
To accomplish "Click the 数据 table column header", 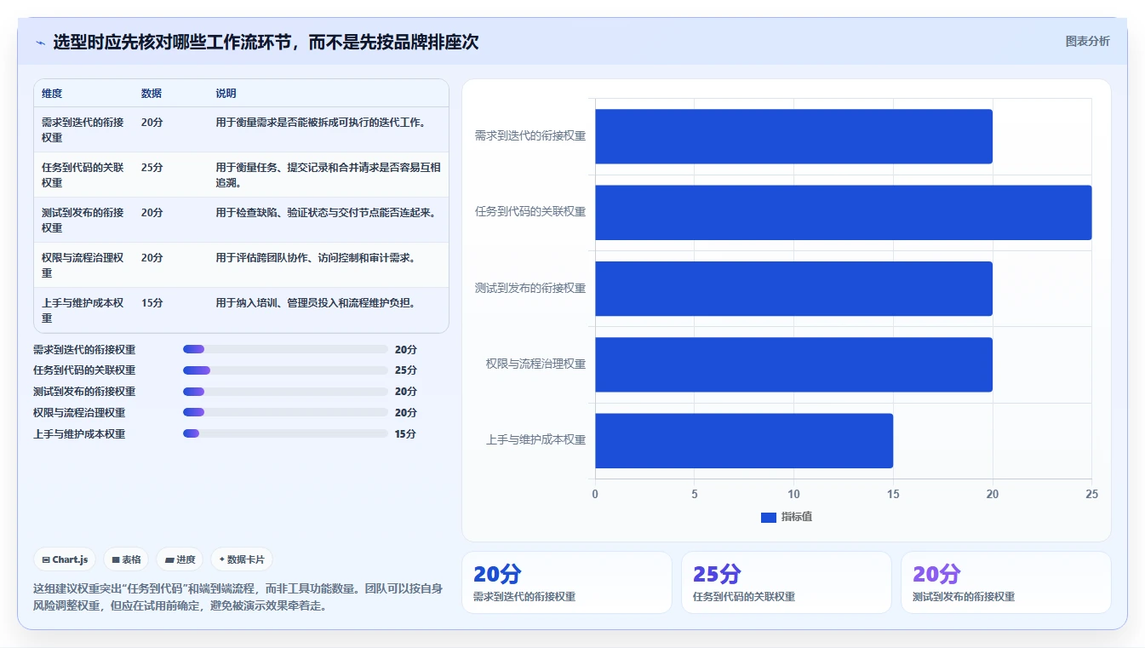I will point(152,94).
